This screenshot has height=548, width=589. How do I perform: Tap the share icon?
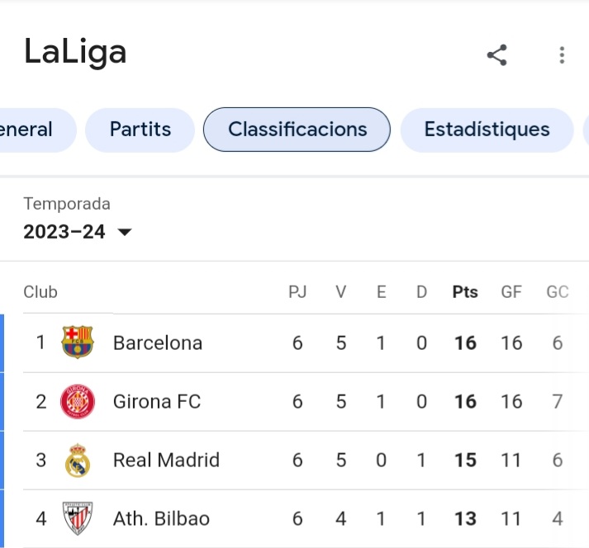pos(496,55)
